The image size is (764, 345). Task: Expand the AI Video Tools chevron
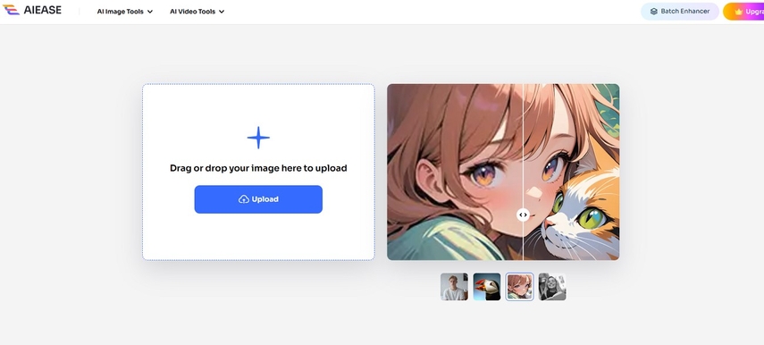(x=222, y=12)
